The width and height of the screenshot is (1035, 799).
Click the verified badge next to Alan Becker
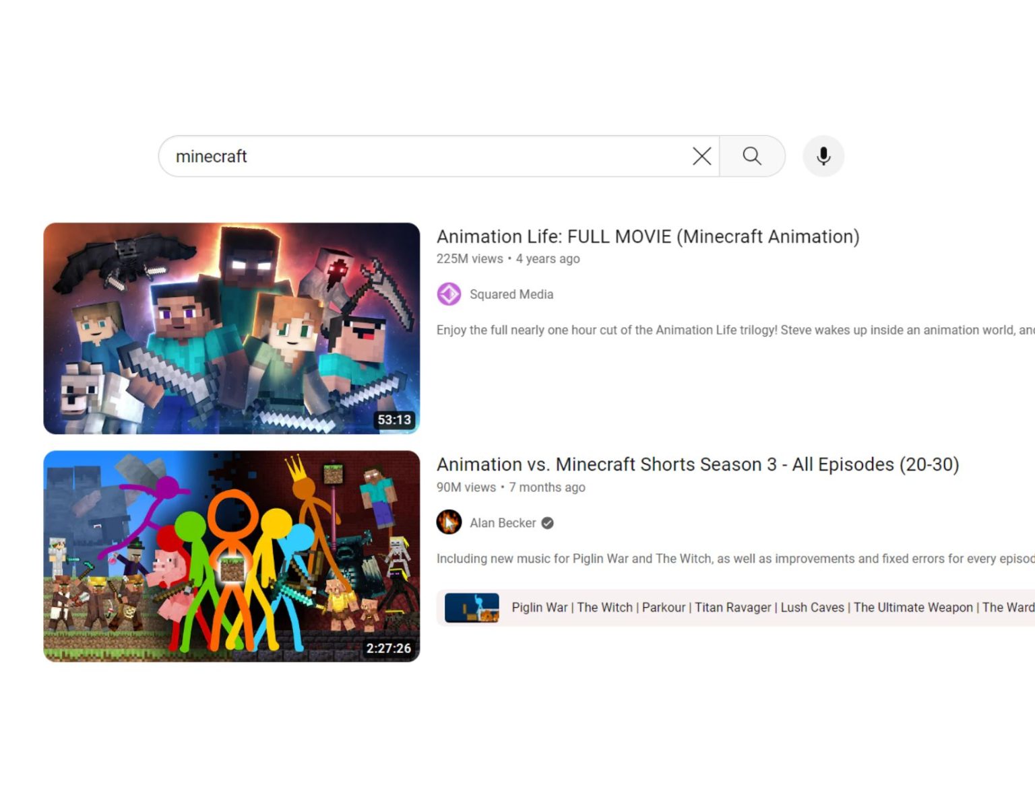click(546, 523)
